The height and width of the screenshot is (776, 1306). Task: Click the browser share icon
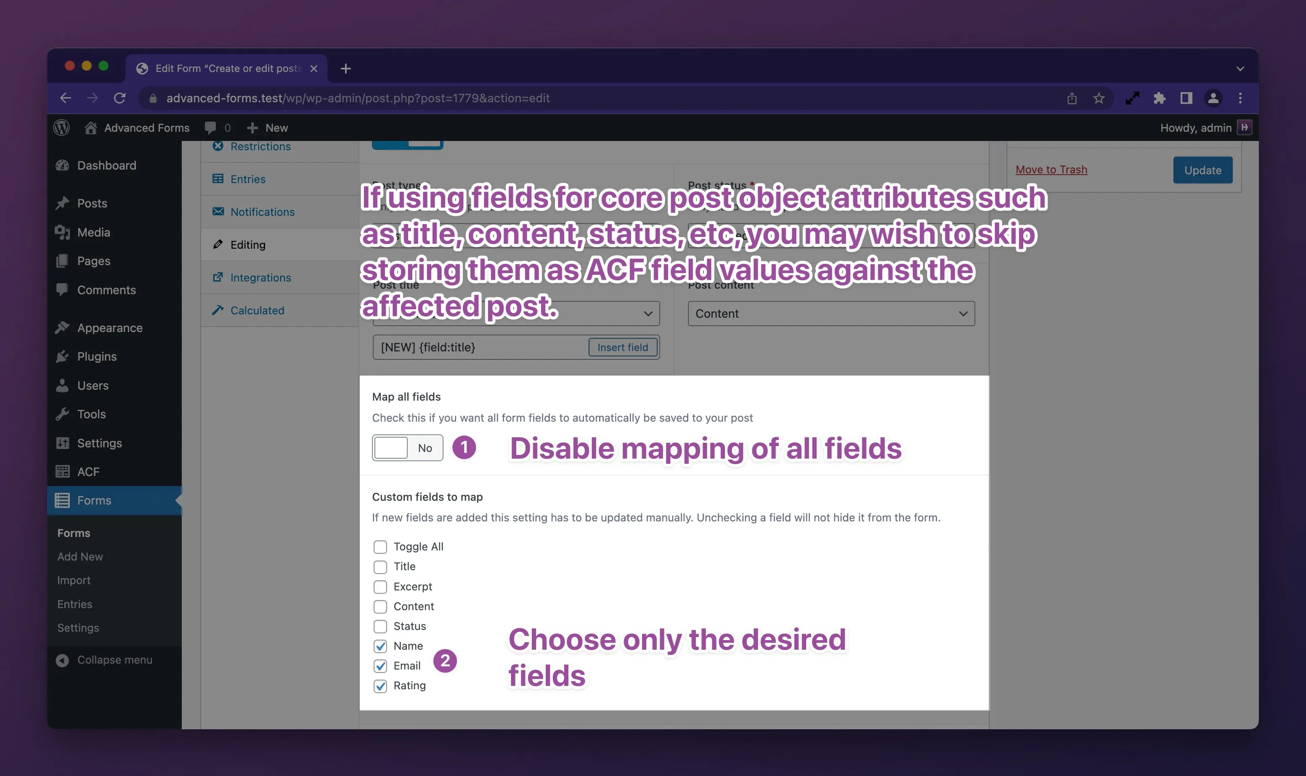(x=1072, y=98)
